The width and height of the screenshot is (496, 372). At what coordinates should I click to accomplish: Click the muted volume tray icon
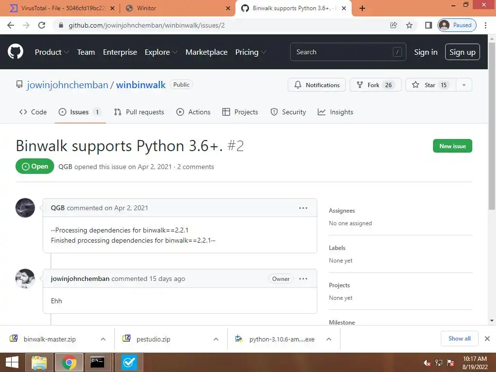coord(427,363)
